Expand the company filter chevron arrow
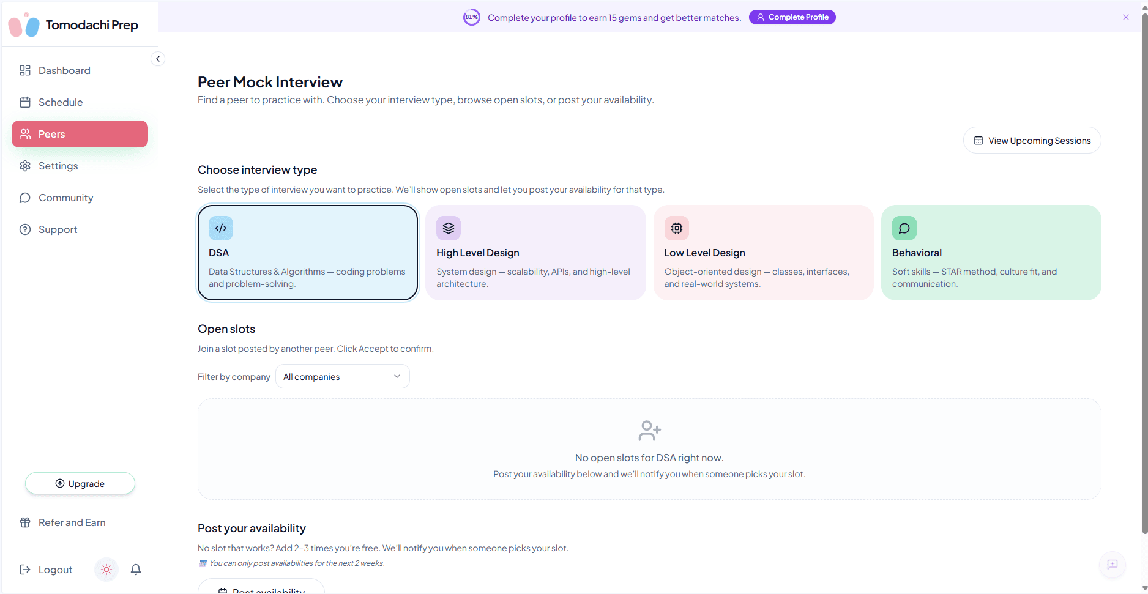Image resolution: width=1148 pixels, height=594 pixels. [x=397, y=376]
